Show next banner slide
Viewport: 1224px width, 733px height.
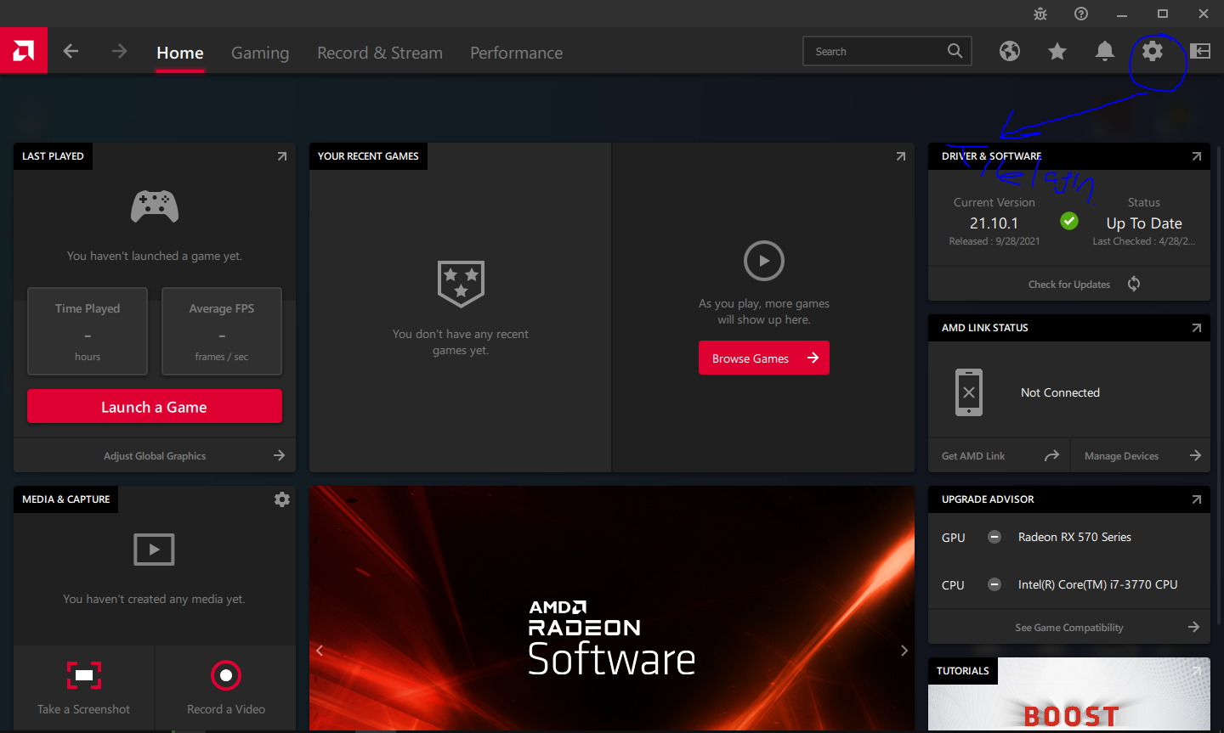904,651
